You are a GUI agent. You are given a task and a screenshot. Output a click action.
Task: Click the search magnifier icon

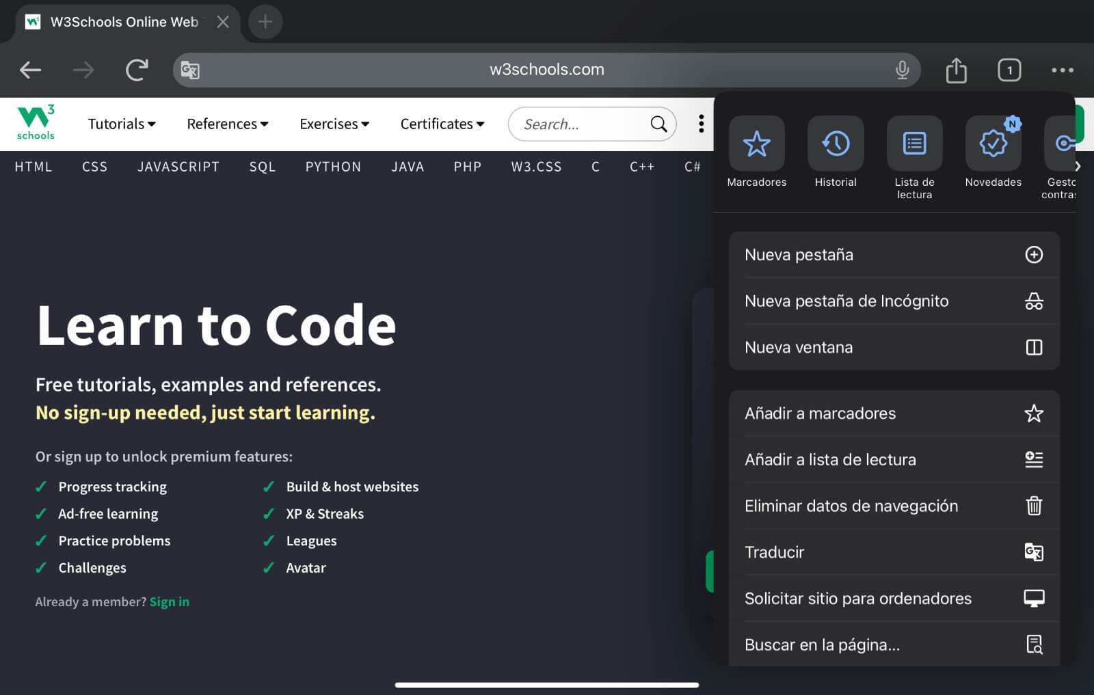point(658,124)
